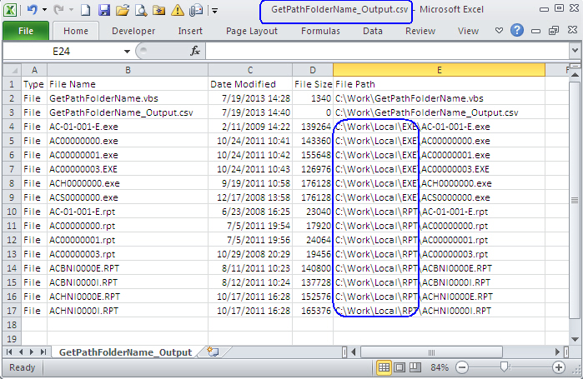Click the horizontal scrollbar thumb
The height and width of the screenshot is (379, 583).
431,352
